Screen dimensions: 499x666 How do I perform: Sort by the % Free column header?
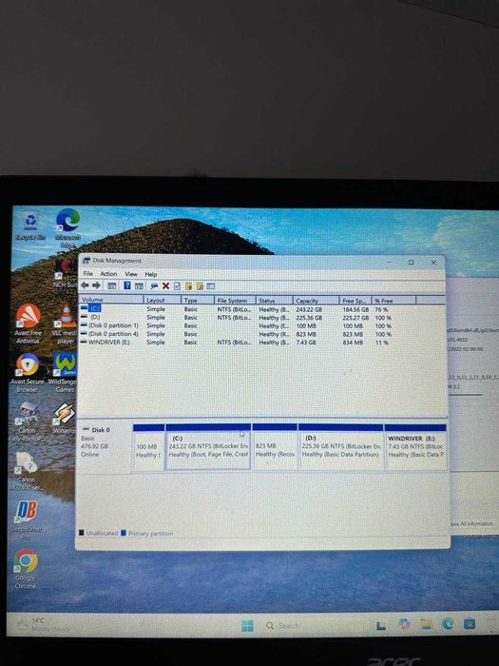tap(393, 300)
